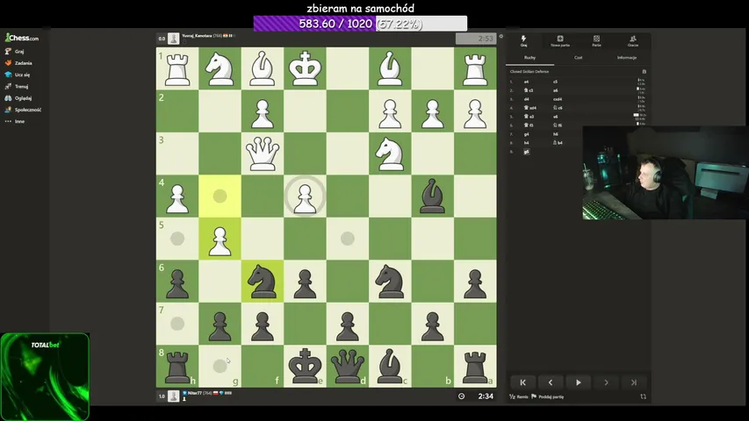Move the knight to the dotted g8 square
Image resolution: width=749 pixels, height=421 pixels.
pyautogui.click(x=220, y=366)
